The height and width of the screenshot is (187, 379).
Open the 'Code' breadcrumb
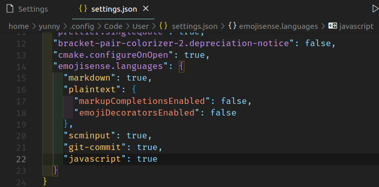(113, 26)
